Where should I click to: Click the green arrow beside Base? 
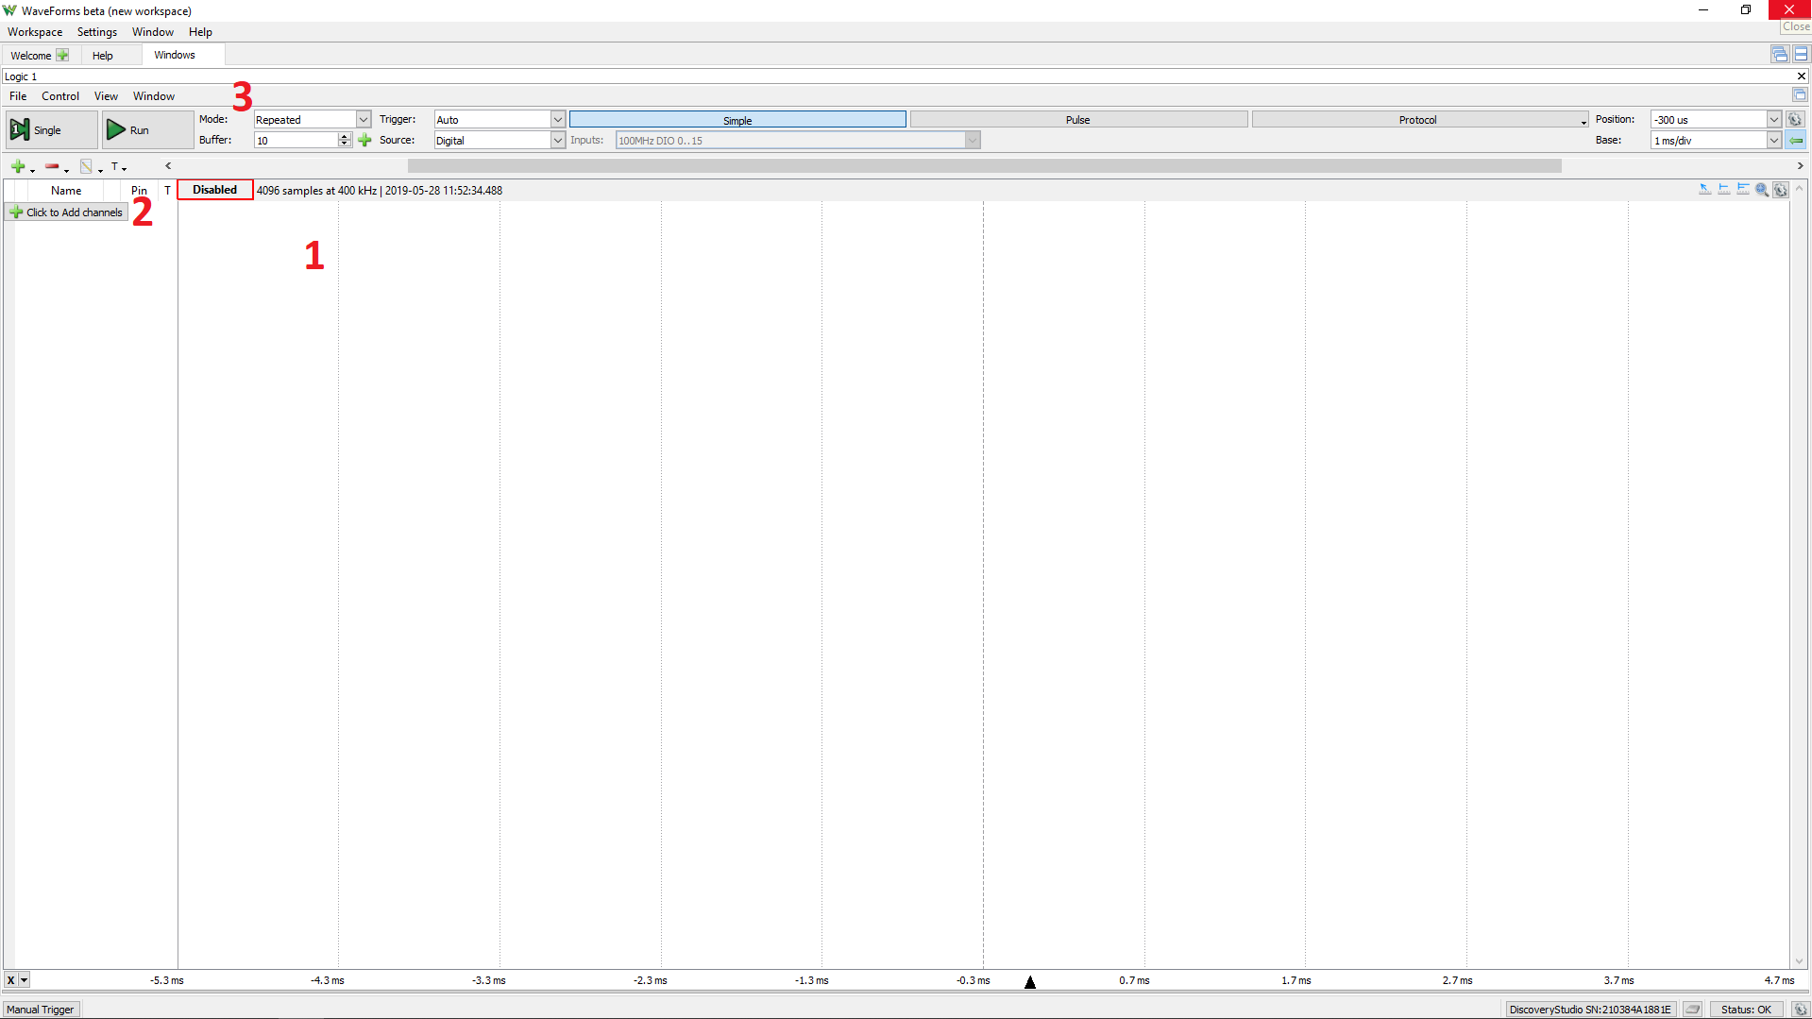(1795, 140)
